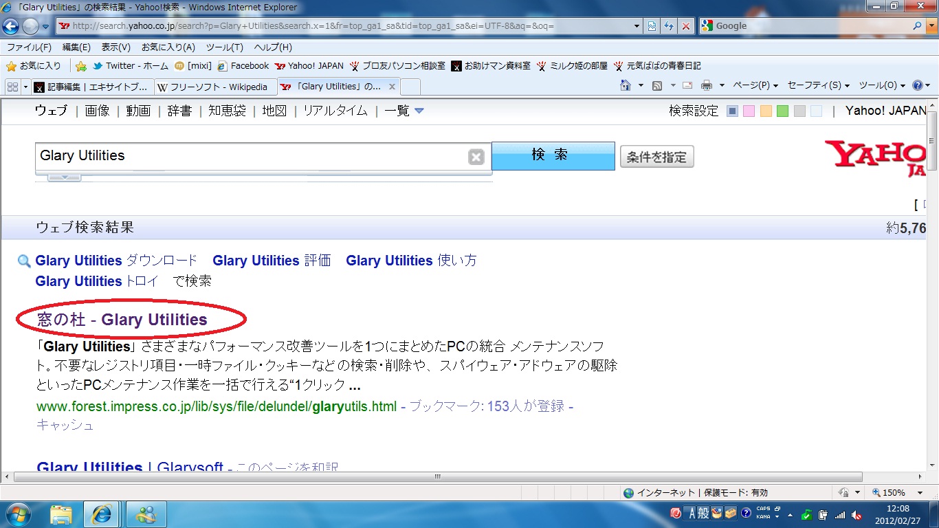
Task: Open Twitter - ホーム favorite
Action: (x=131, y=66)
